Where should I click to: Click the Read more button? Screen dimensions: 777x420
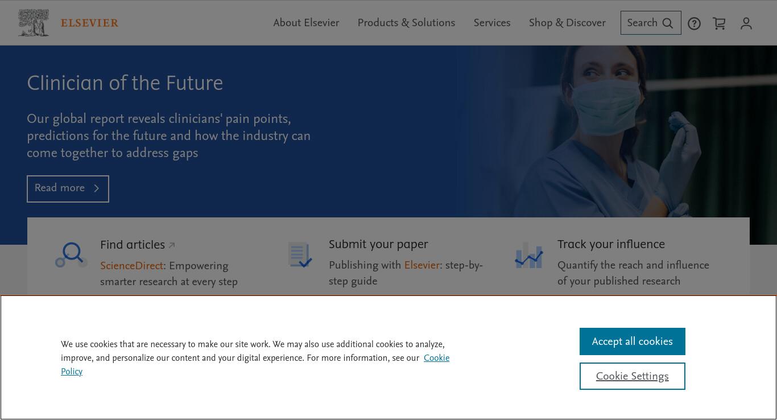pos(68,188)
